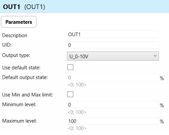
Task: Enable the Use default state checkbox
Action: (x=70, y=67)
